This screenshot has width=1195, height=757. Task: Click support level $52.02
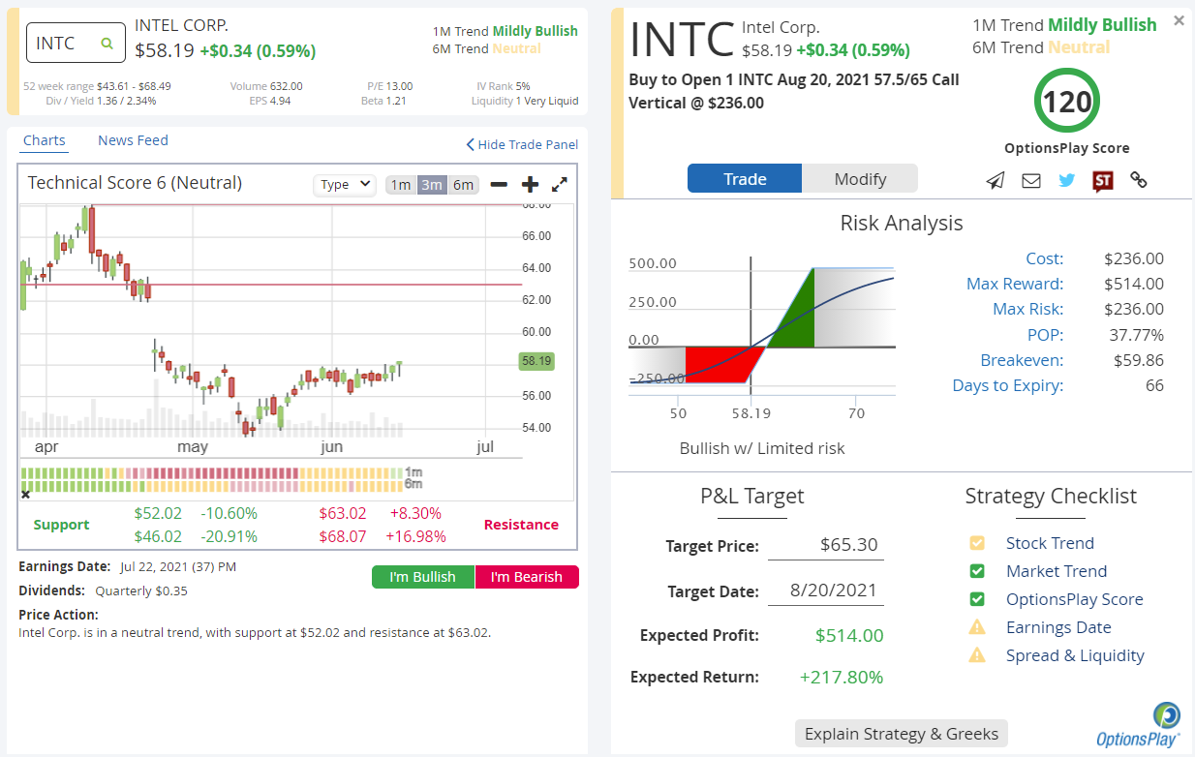tap(158, 513)
